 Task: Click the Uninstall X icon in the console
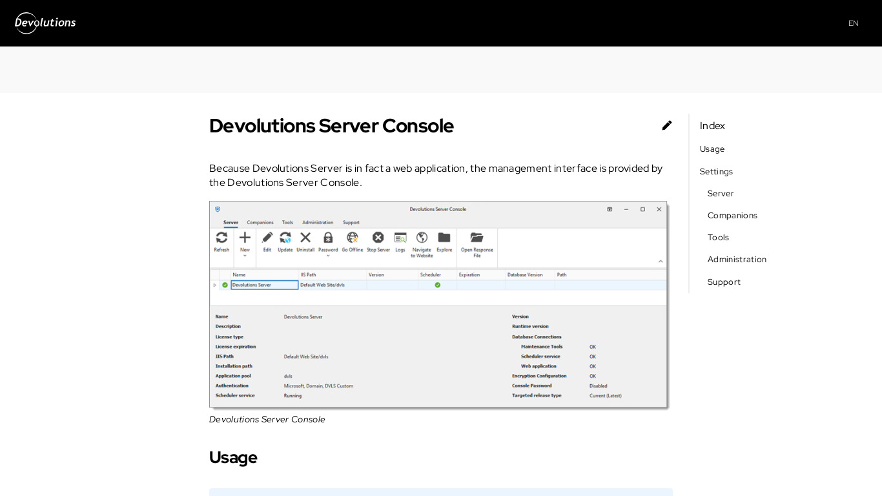305,238
